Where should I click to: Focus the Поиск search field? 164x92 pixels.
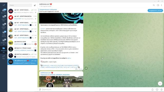tap(20, 5)
